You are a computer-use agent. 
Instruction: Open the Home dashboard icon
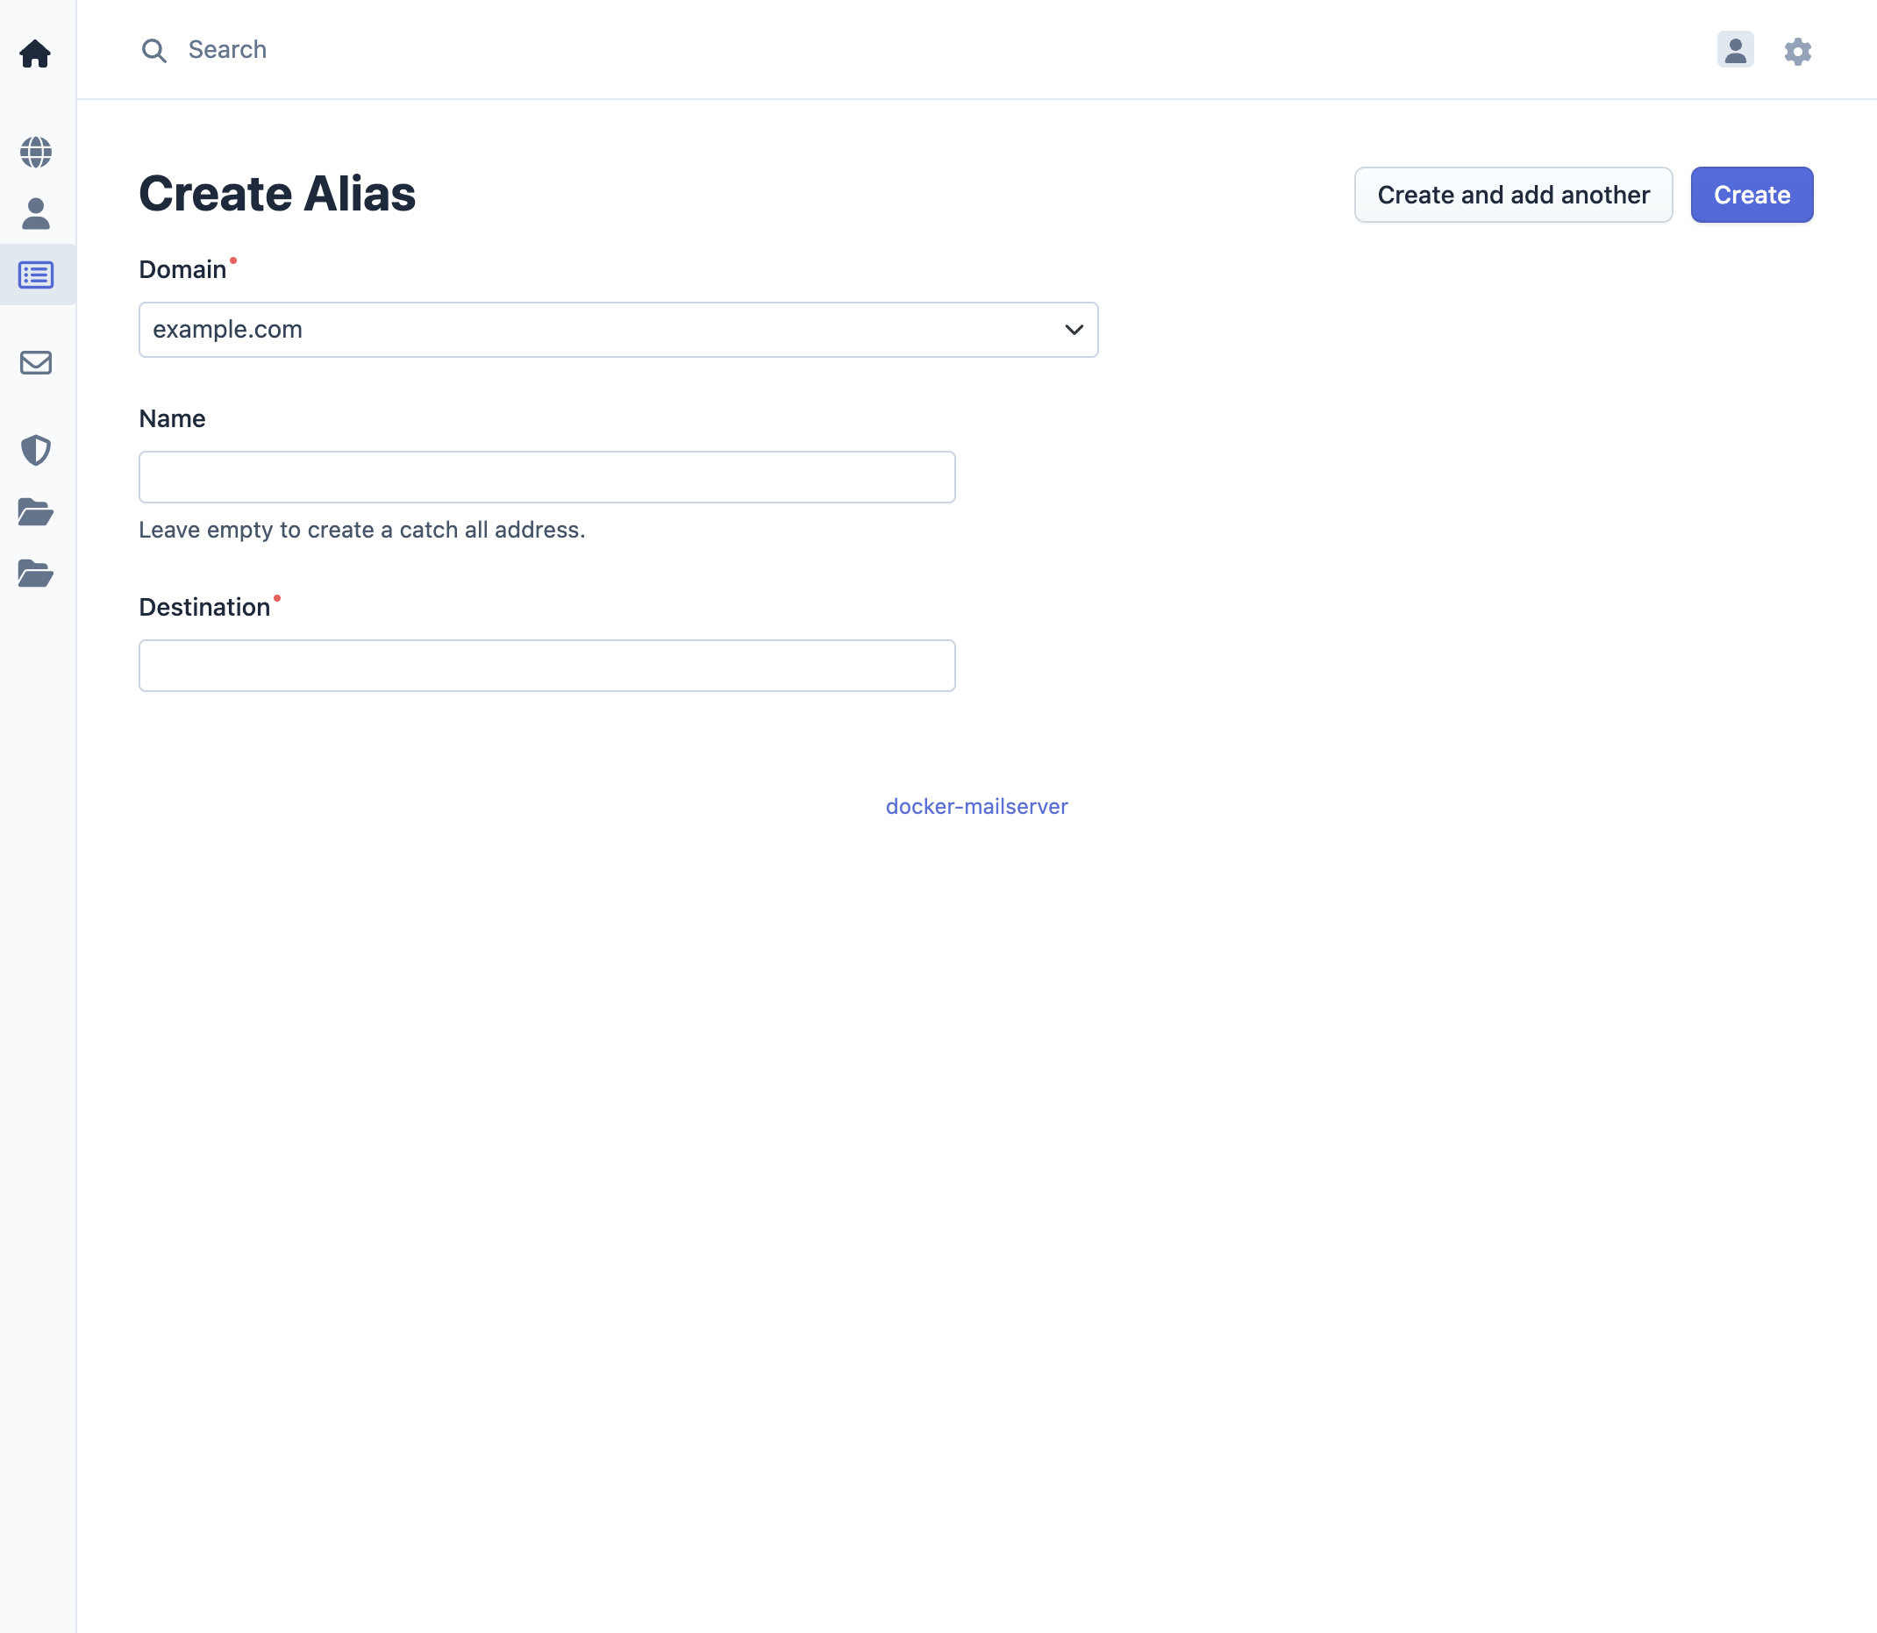(36, 53)
